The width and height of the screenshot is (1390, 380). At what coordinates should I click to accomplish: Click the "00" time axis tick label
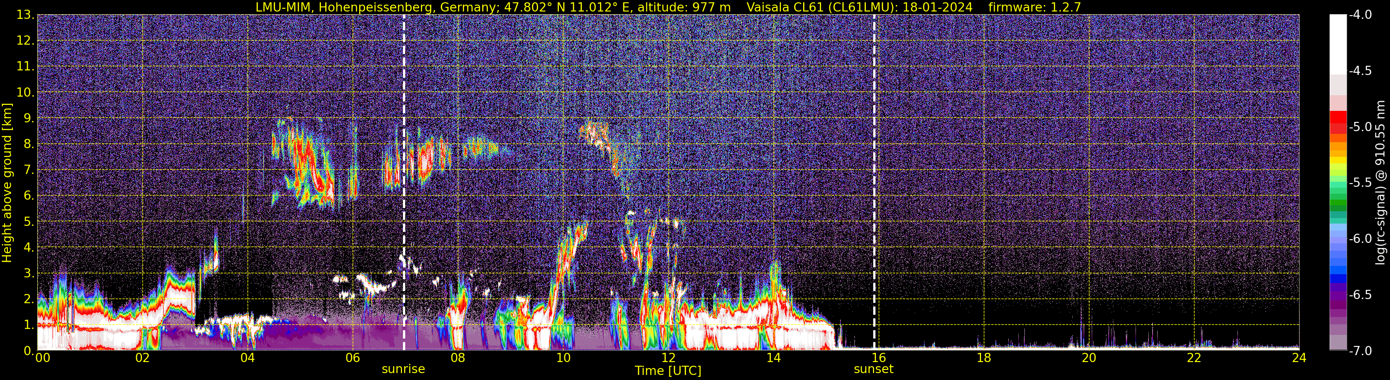click(x=42, y=358)
